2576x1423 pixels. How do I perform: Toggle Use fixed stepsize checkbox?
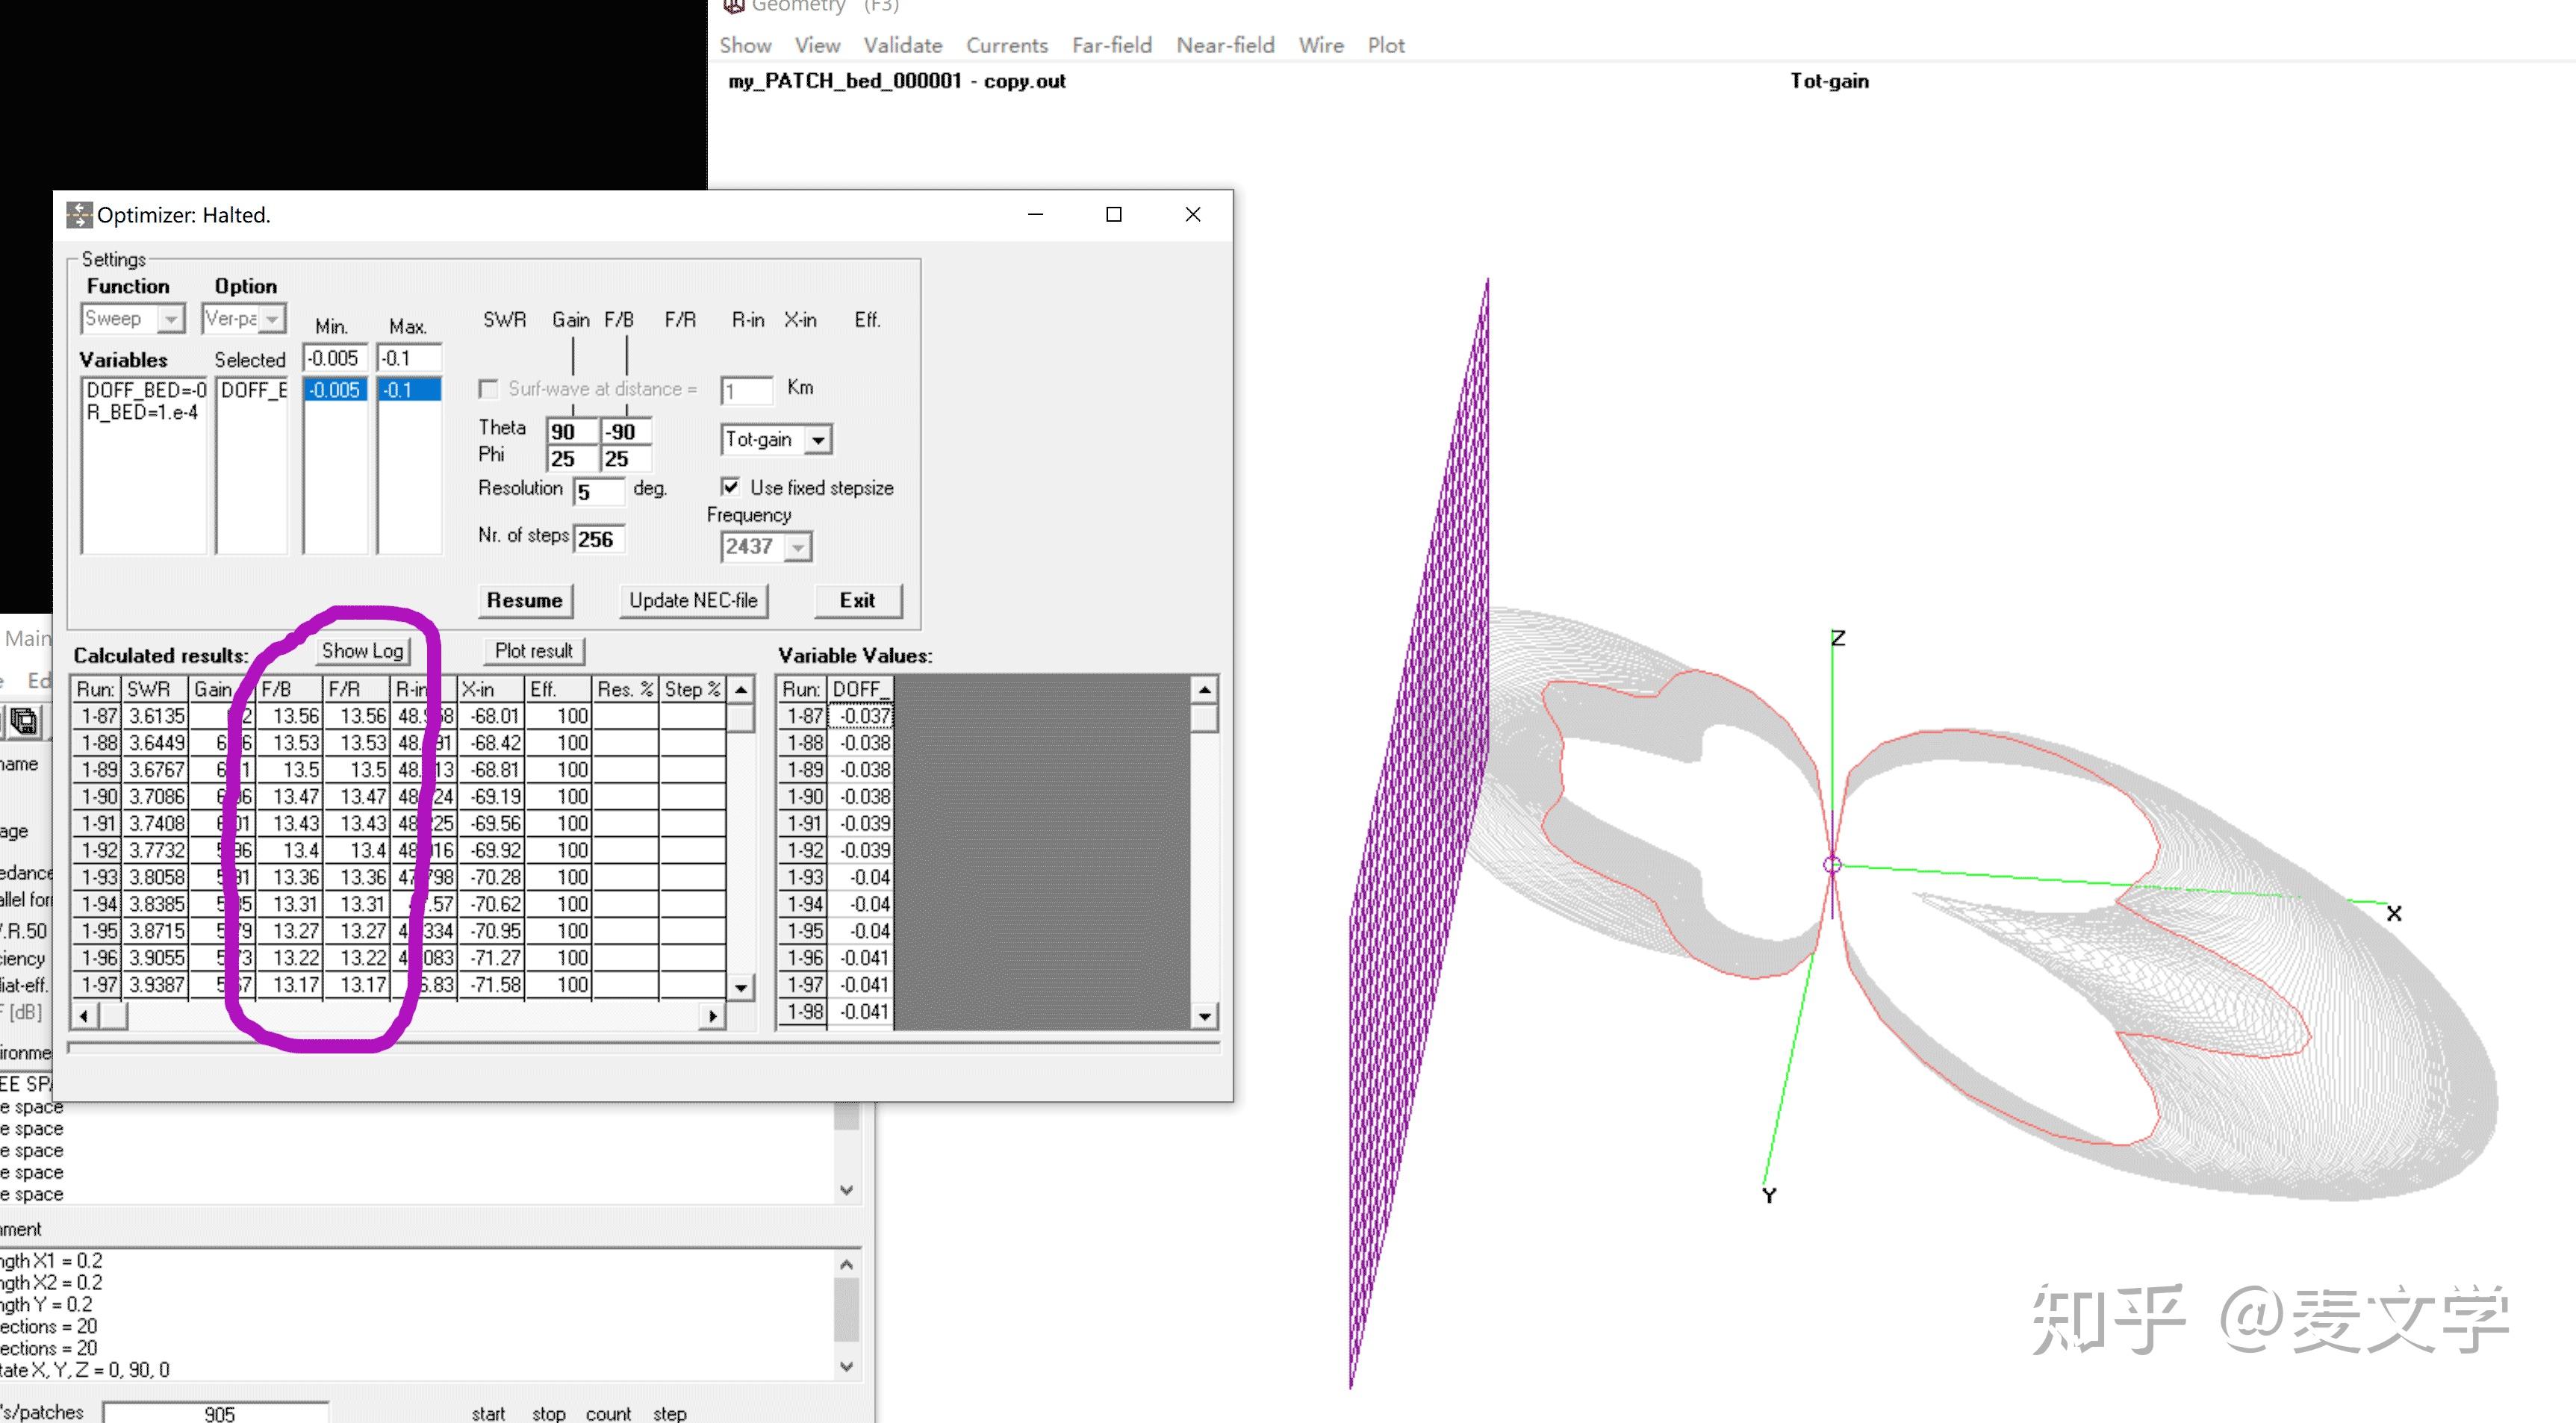[x=730, y=487]
